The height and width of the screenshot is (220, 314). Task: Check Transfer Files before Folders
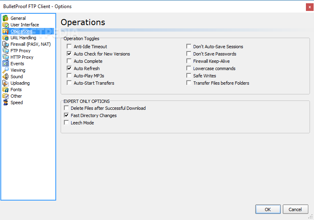pyautogui.click(x=189, y=83)
